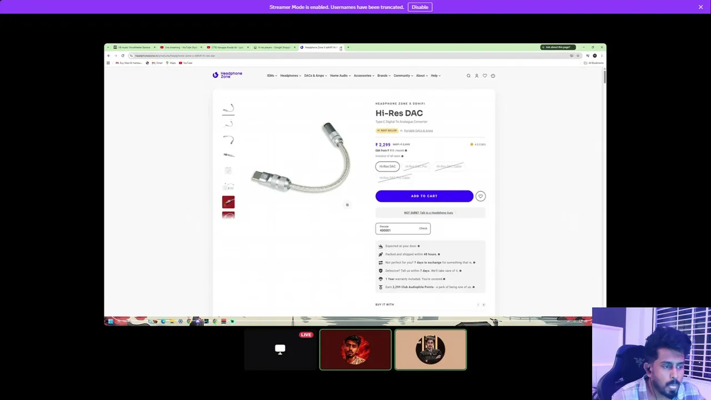Open the YouTube bookmark
The width and height of the screenshot is (711, 400).
(186, 63)
